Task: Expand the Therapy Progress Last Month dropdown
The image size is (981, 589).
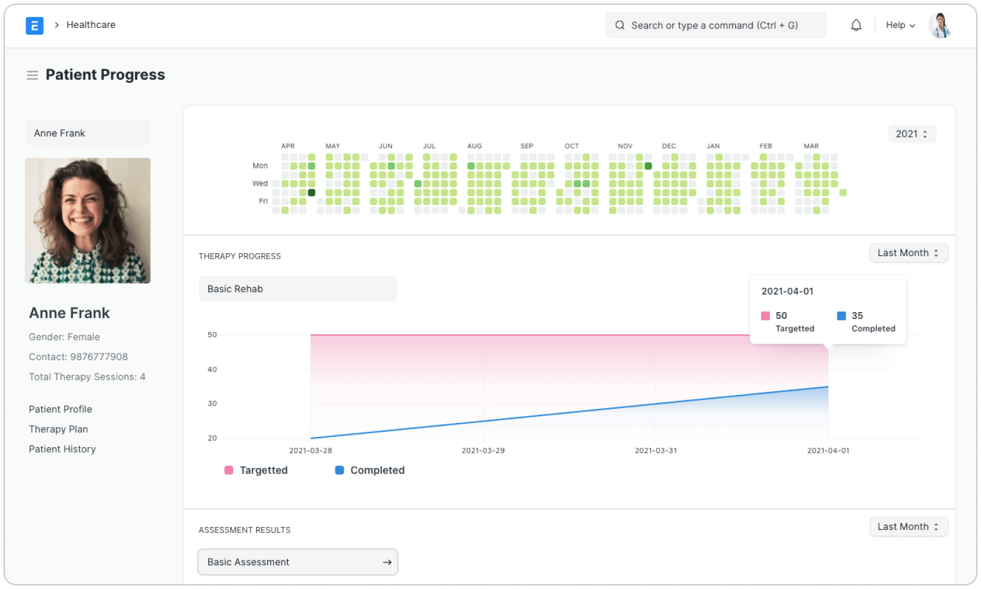Action: pos(908,253)
